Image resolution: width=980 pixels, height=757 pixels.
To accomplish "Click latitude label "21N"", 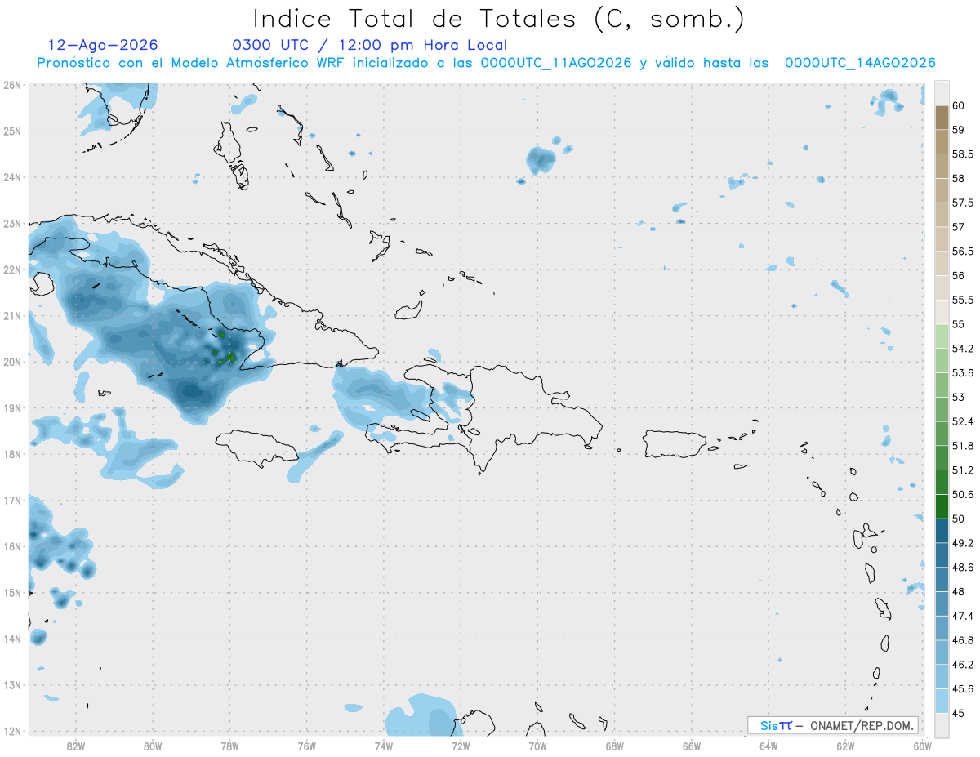I will (12, 316).
